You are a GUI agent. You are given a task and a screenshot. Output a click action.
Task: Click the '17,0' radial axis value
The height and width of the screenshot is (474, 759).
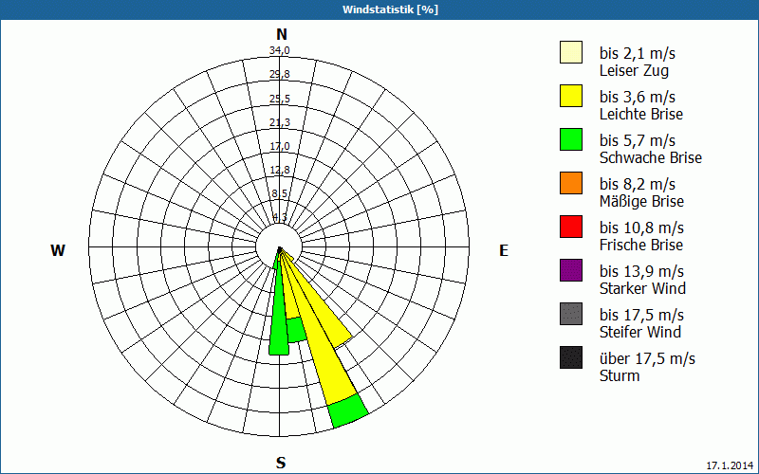pyautogui.click(x=280, y=146)
